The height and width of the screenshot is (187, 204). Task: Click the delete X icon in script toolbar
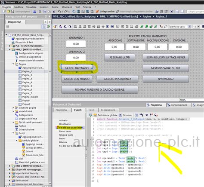pyautogui.click(x=147, y=115)
